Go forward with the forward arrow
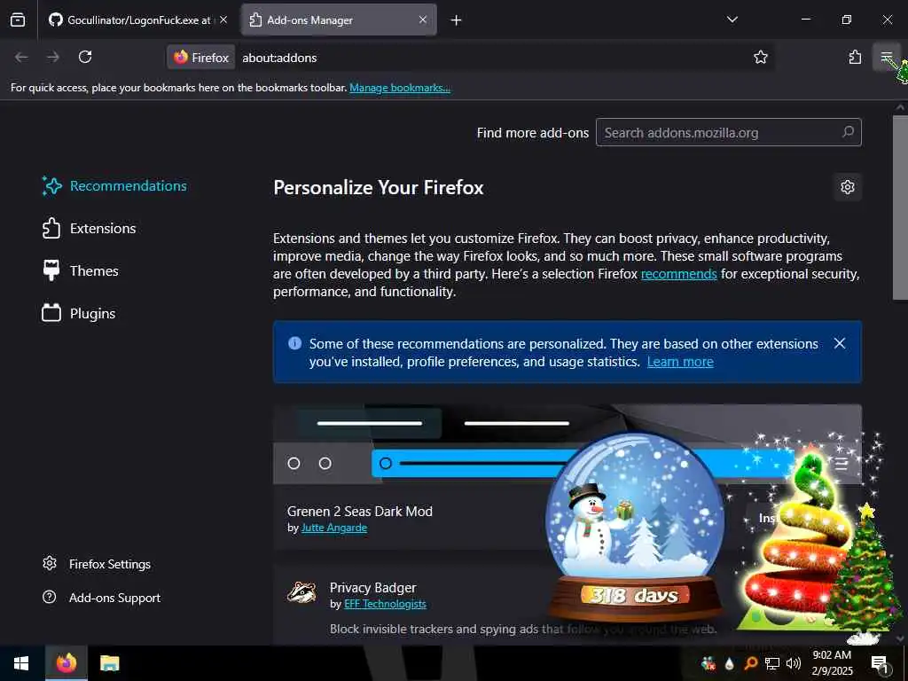This screenshot has width=908, height=681. point(53,57)
